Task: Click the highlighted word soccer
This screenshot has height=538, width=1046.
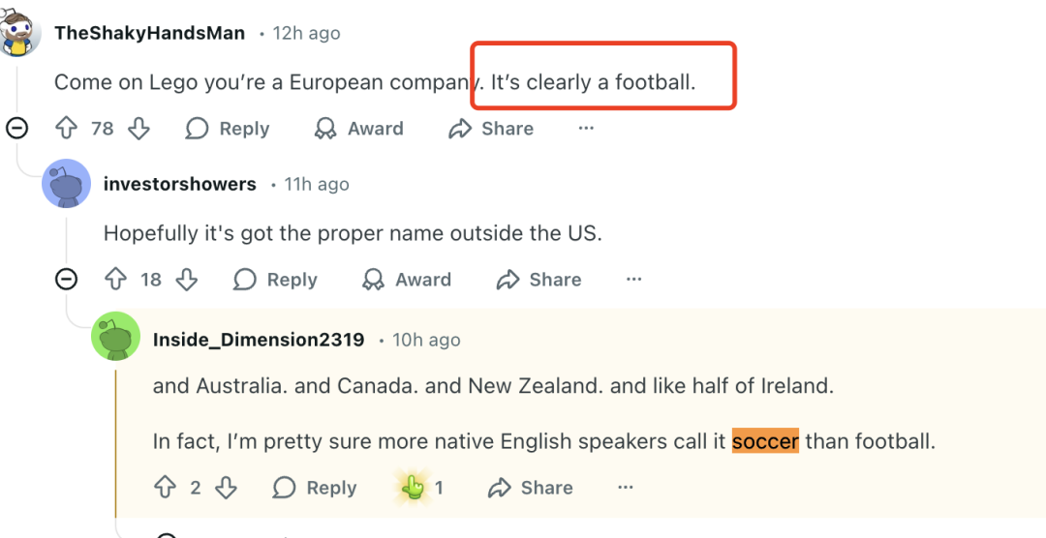Action: click(765, 440)
